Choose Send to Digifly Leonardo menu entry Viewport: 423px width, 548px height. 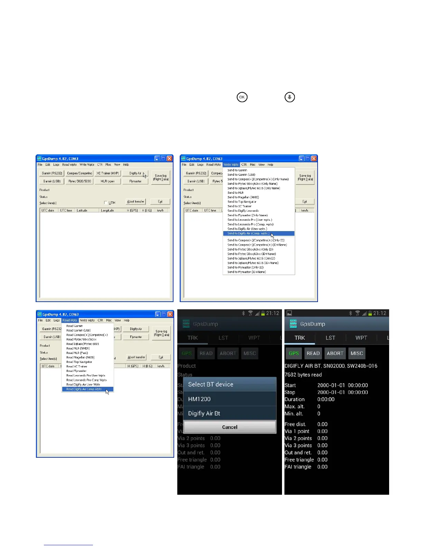click(259, 211)
